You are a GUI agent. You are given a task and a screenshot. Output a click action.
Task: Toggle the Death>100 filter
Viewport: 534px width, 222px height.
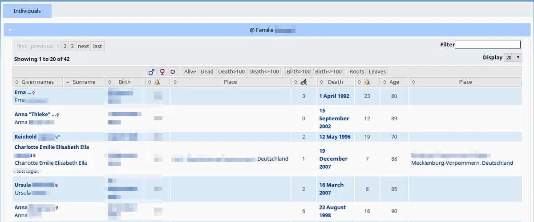(x=231, y=71)
